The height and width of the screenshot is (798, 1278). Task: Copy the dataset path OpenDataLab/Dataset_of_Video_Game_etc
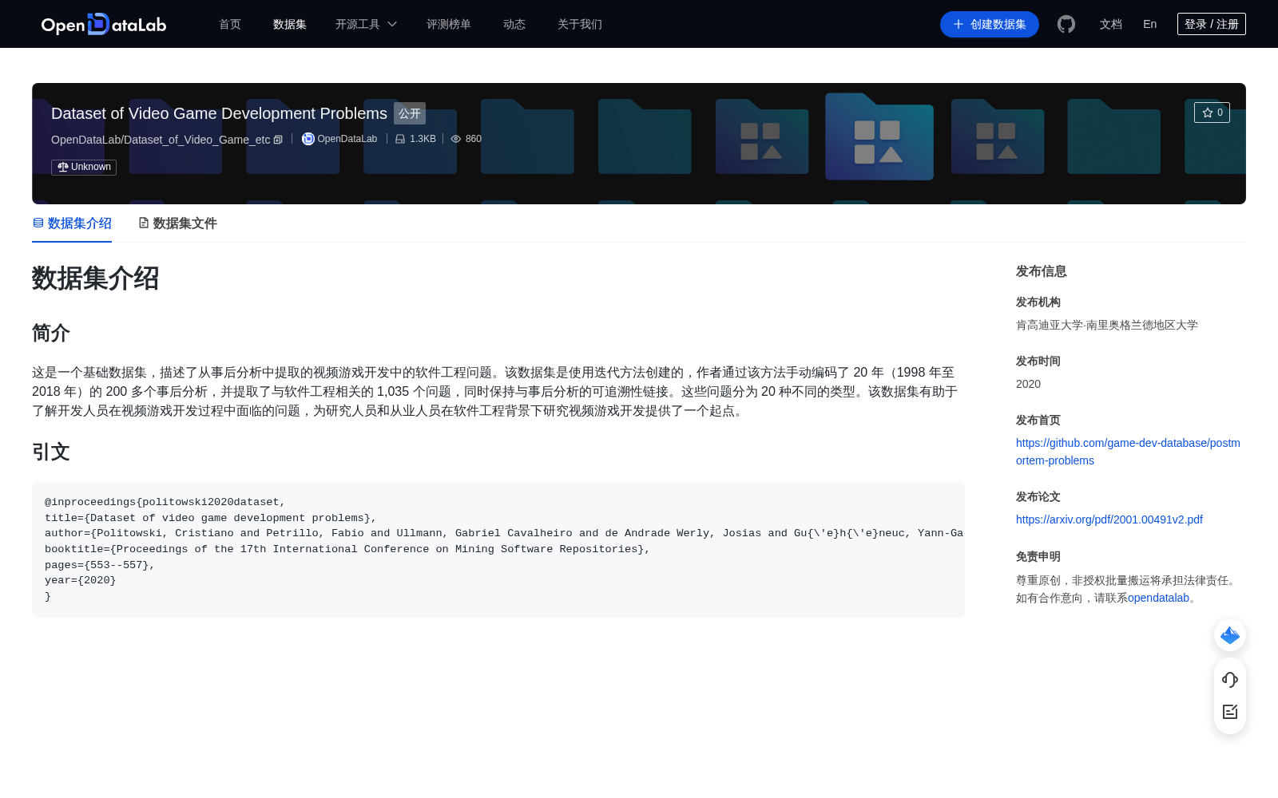coord(278,140)
